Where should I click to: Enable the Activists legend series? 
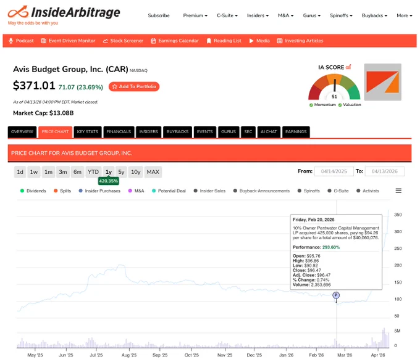pyautogui.click(x=367, y=191)
